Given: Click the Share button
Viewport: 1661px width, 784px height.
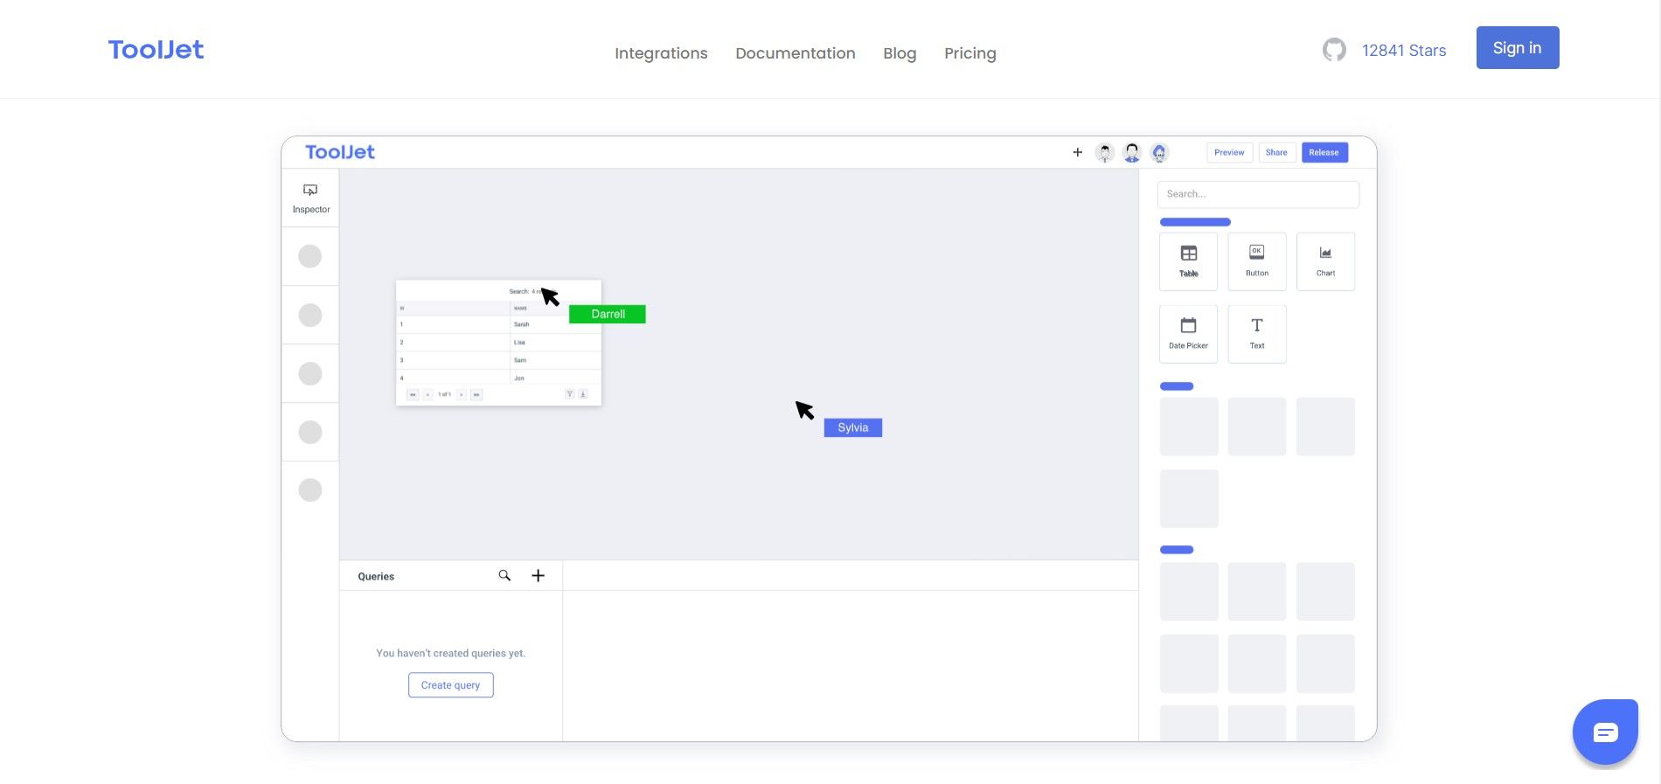Looking at the screenshot, I should pos(1276,152).
